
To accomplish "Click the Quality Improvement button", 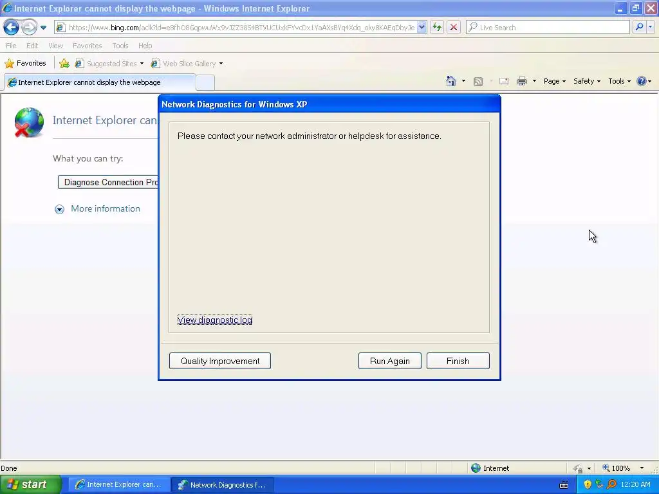I will tap(220, 361).
